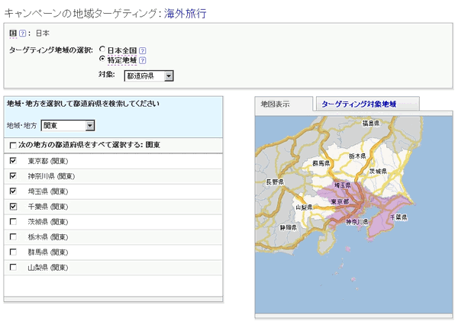
Task: Check 群馬県 (関東) checkbox
Action: [x=13, y=252]
